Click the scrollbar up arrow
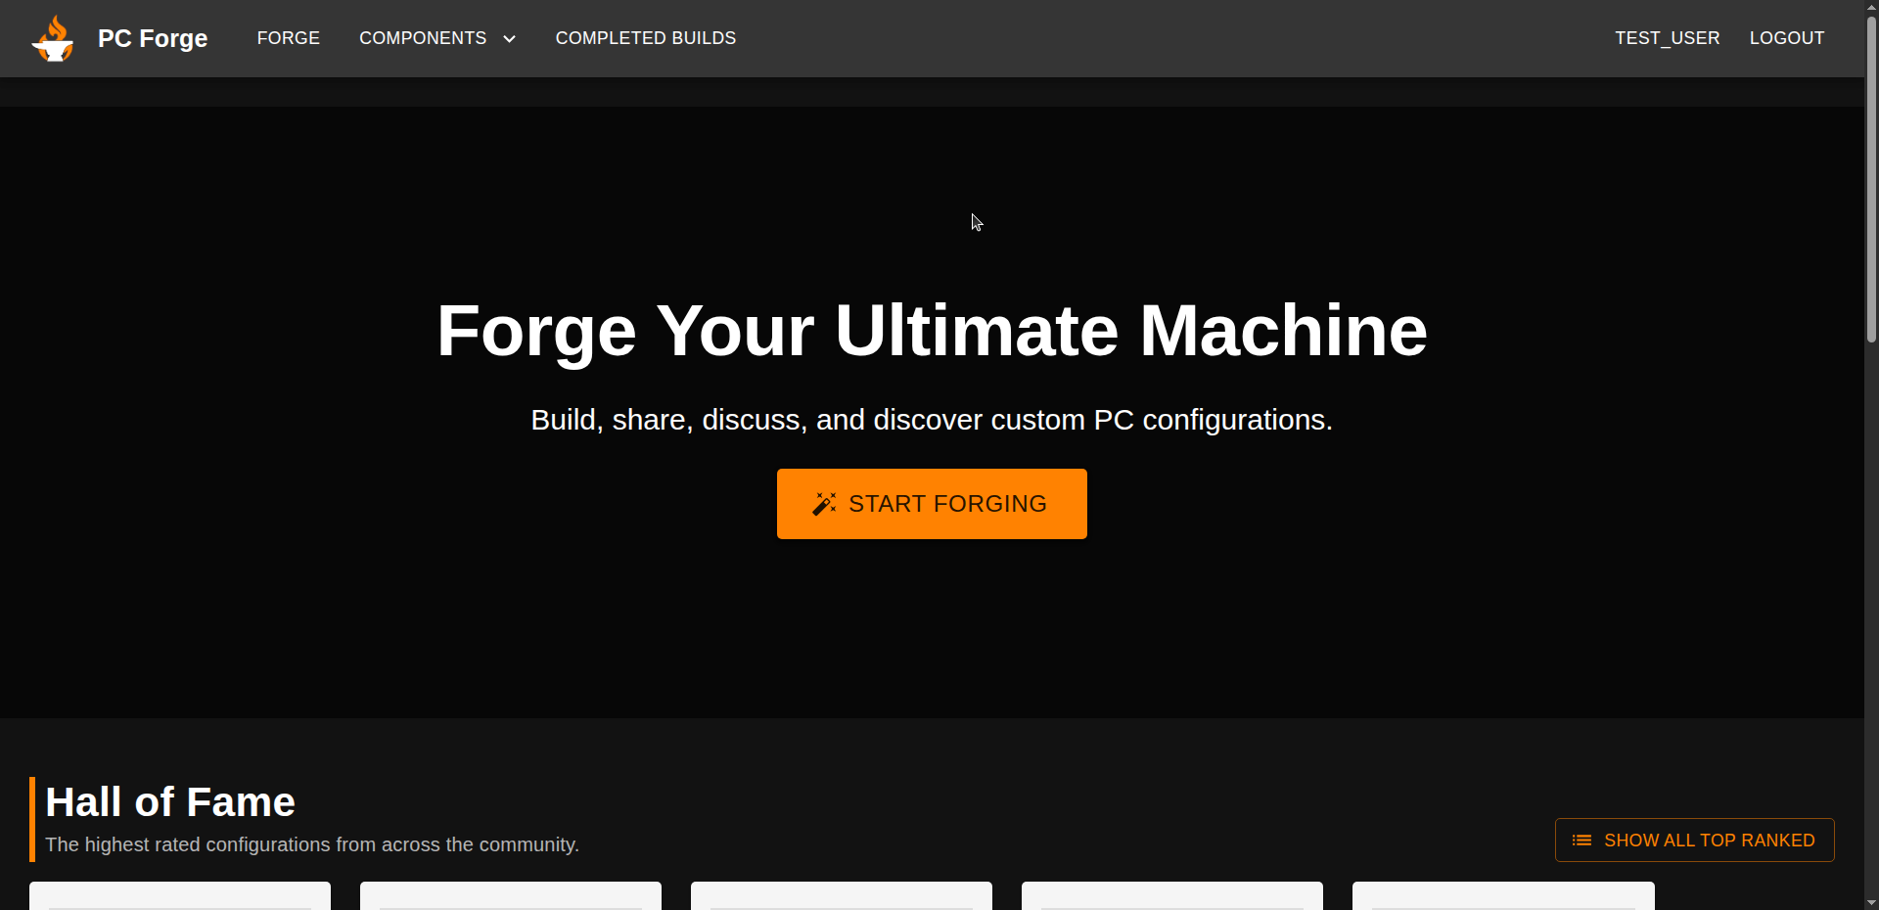1879x910 pixels. 1871,7
